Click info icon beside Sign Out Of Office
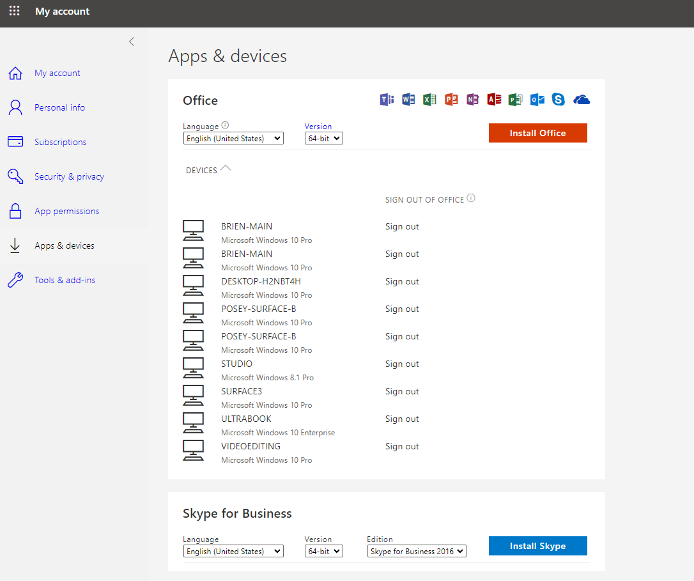The width and height of the screenshot is (694, 581). point(471,198)
